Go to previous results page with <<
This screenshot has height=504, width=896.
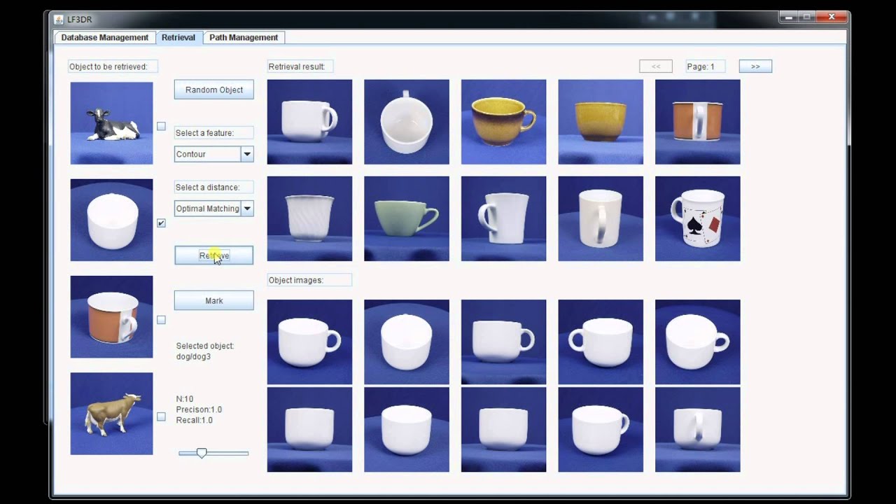656,66
